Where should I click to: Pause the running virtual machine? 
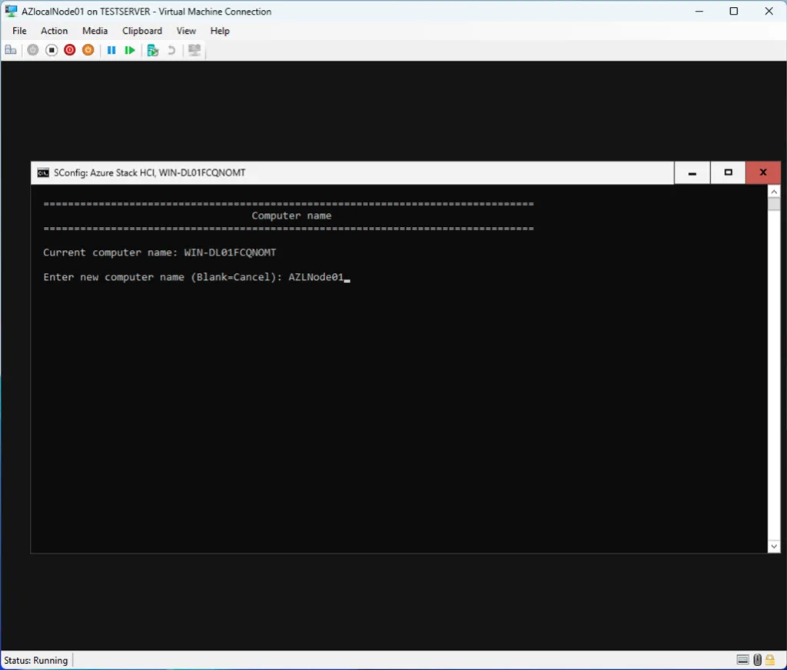click(x=111, y=50)
